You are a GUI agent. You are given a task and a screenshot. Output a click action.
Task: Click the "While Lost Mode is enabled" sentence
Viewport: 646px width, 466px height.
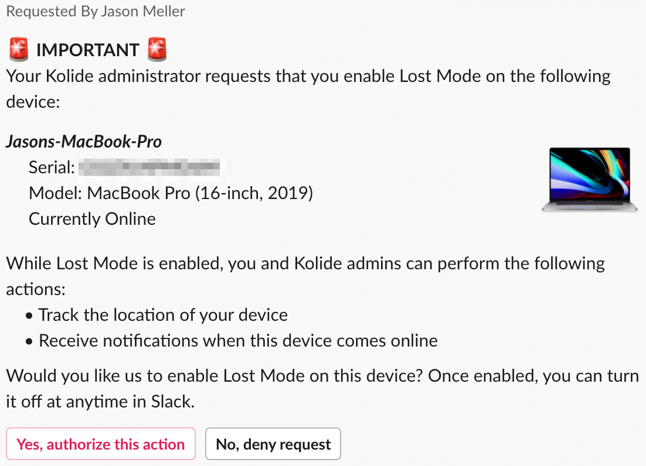[305, 263]
